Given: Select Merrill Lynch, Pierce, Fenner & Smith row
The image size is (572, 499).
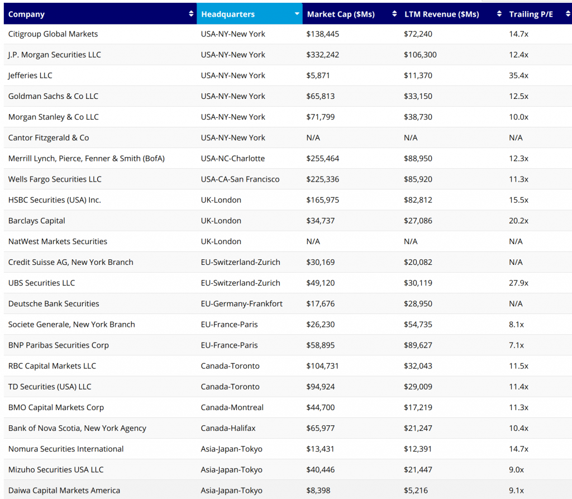Looking at the screenshot, I should 87,158.
